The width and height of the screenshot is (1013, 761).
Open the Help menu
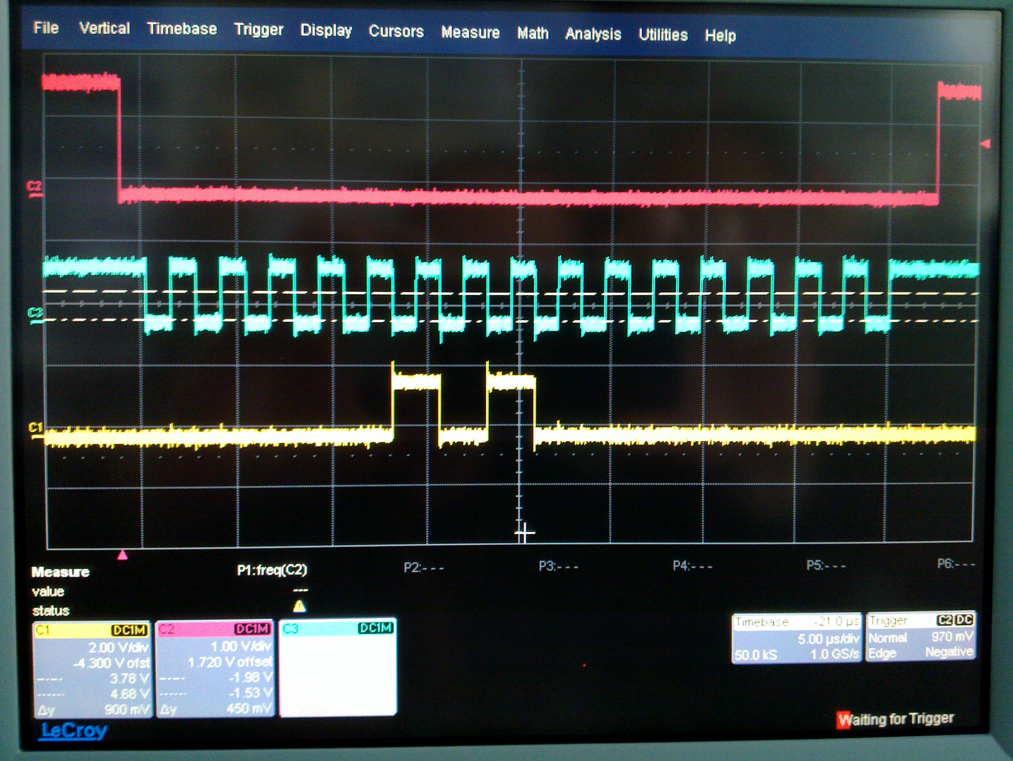coord(720,36)
